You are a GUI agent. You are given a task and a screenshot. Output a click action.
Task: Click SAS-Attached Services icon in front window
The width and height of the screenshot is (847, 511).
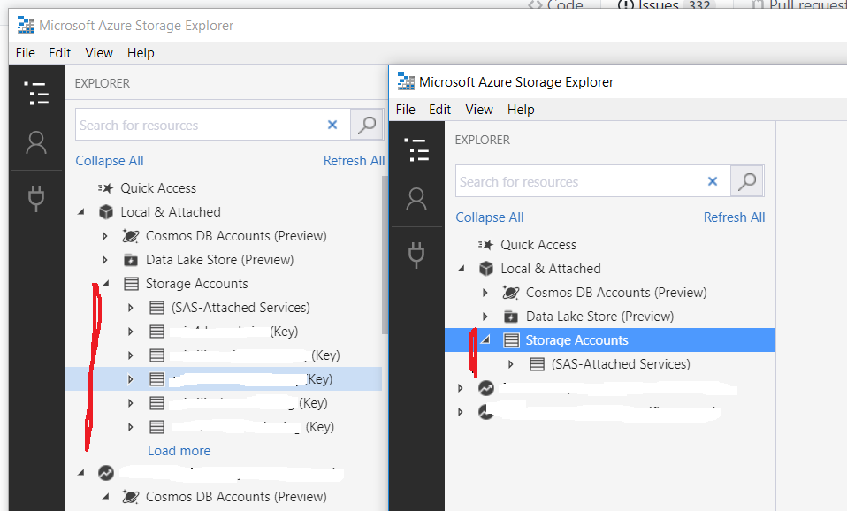click(x=537, y=364)
